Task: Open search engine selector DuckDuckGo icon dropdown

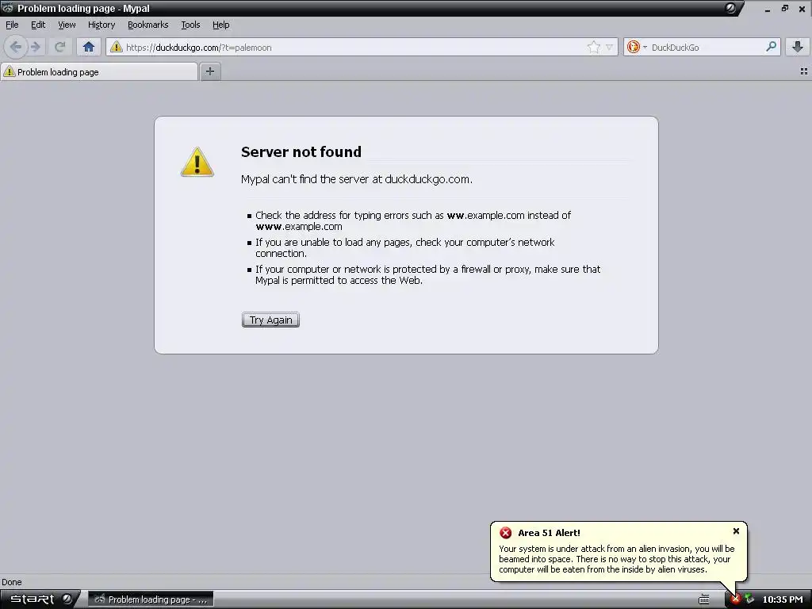Action: point(637,47)
